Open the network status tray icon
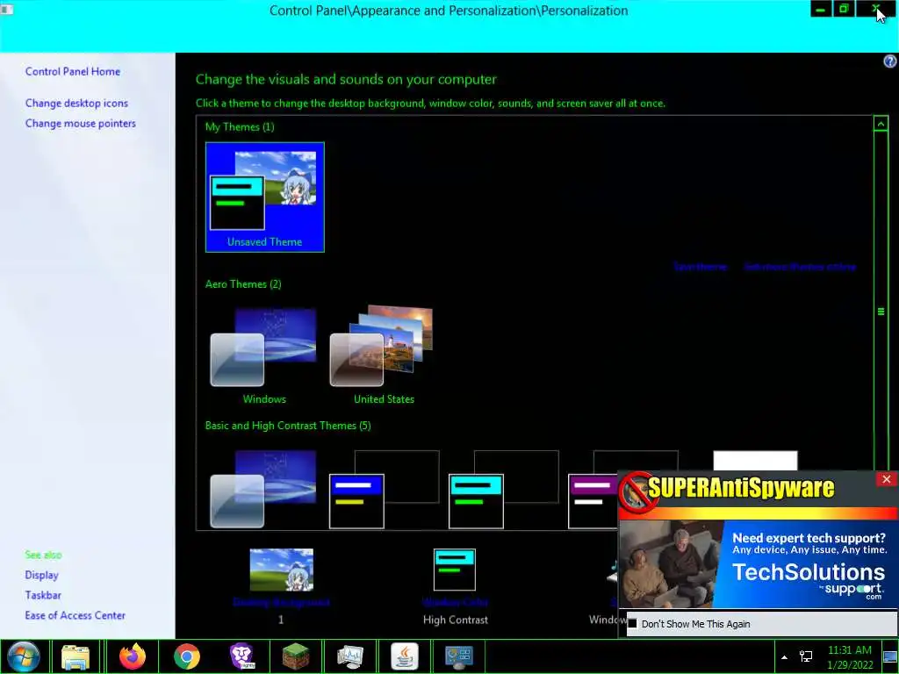 (x=806, y=656)
